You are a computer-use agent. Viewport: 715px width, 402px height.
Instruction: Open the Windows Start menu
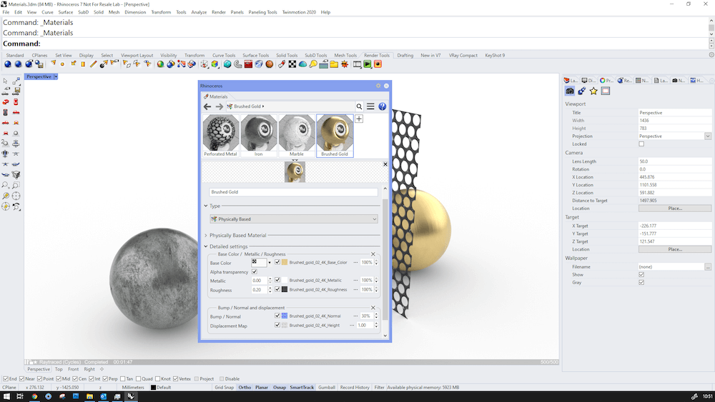click(x=6, y=396)
